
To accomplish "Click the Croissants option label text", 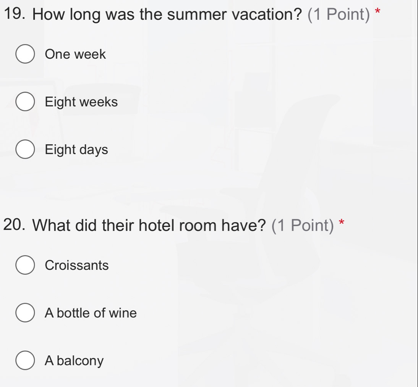I will [x=77, y=265].
